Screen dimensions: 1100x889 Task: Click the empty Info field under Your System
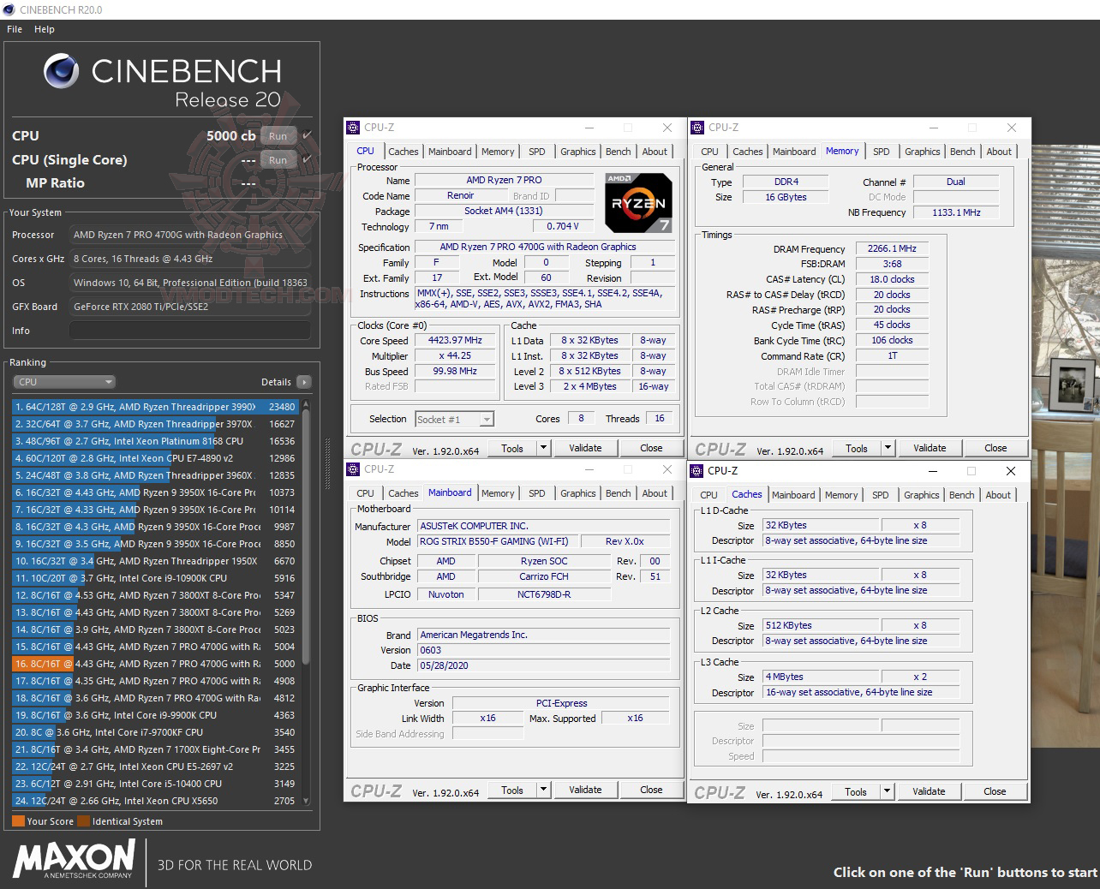click(190, 331)
